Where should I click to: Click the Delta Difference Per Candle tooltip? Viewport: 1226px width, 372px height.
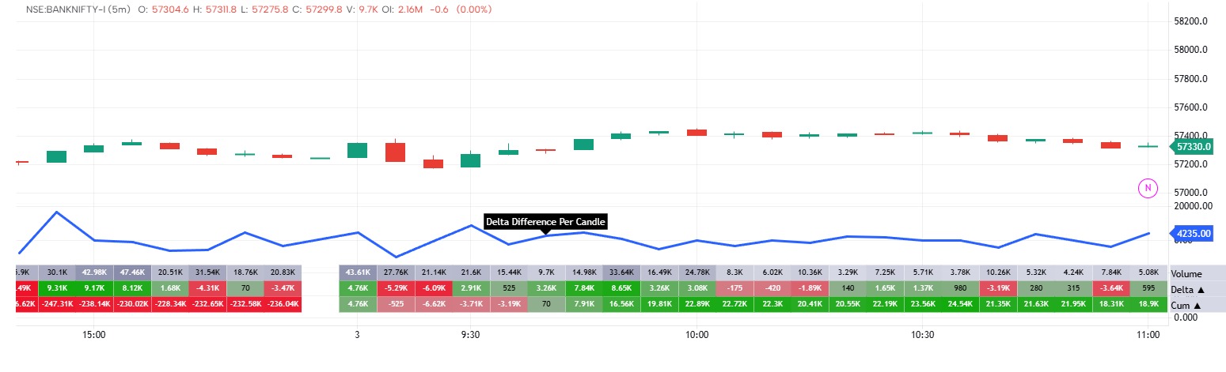546,222
